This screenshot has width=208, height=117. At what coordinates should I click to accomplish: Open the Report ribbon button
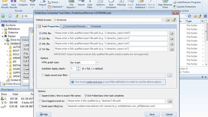[x=43, y=4]
